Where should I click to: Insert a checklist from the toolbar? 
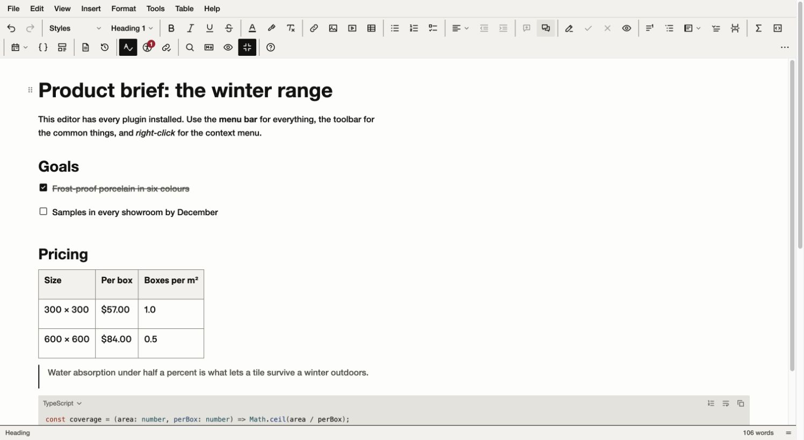click(x=433, y=28)
